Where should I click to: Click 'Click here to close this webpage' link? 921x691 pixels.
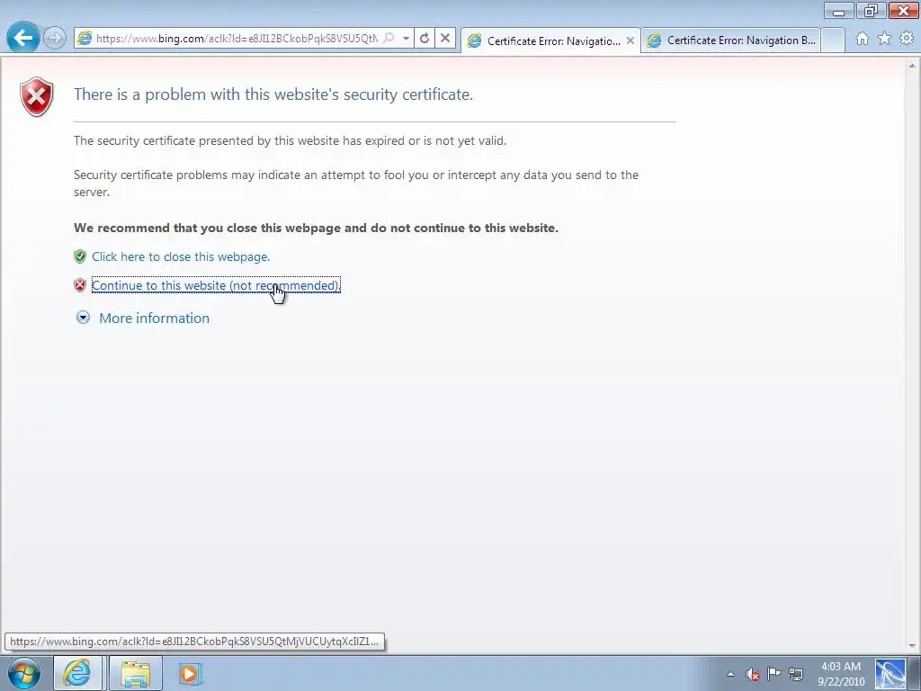181,256
